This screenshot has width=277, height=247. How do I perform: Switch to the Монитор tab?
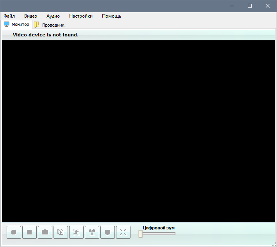point(17,24)
